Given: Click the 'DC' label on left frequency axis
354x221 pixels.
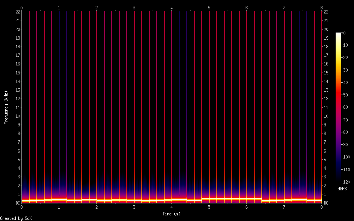Looking at the screenshot, I should [18, 203].
